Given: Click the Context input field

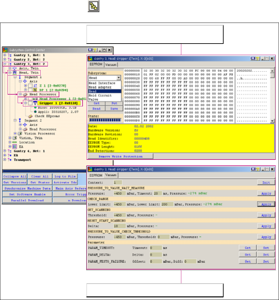Looking at the screenshot, I should (x=118, y=182).
